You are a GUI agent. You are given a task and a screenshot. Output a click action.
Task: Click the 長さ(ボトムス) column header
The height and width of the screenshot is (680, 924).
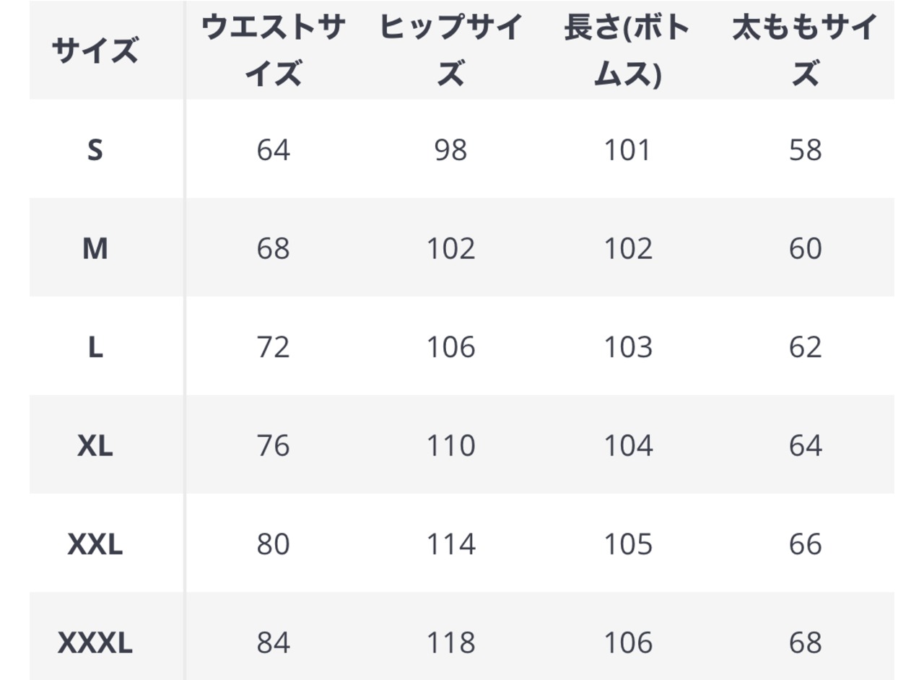628,51
